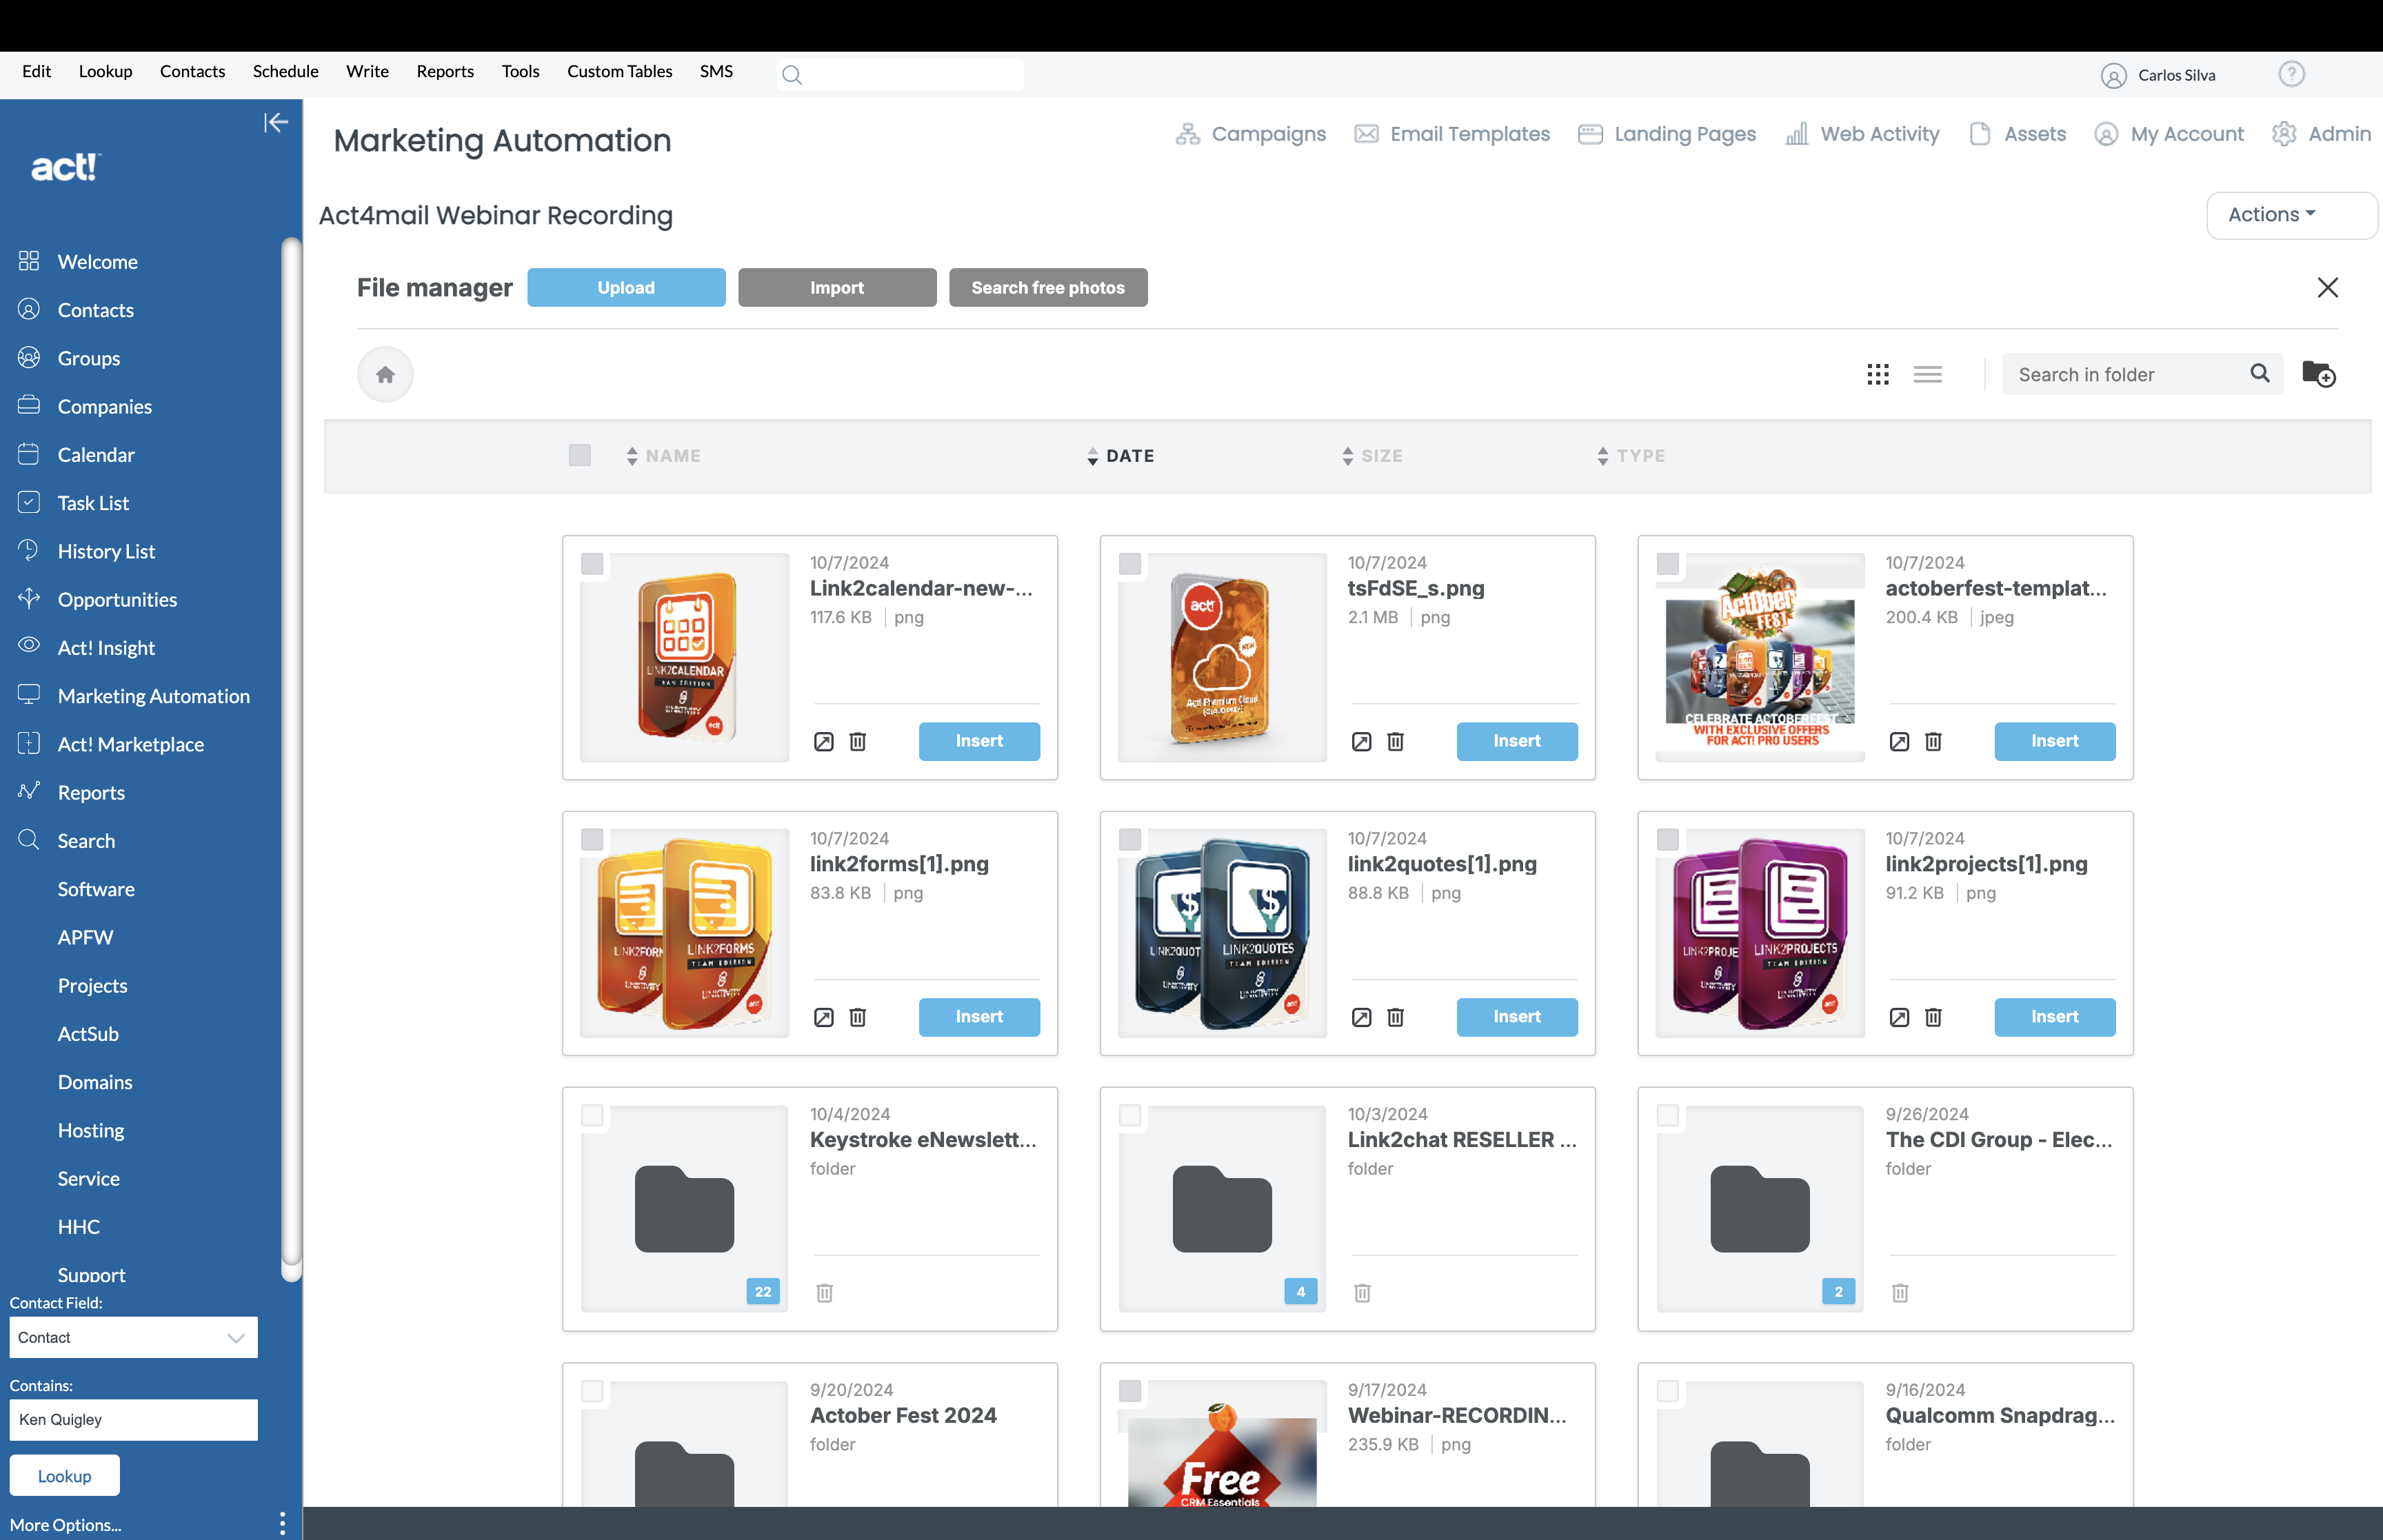Click the Upload button

click(626, 288)
